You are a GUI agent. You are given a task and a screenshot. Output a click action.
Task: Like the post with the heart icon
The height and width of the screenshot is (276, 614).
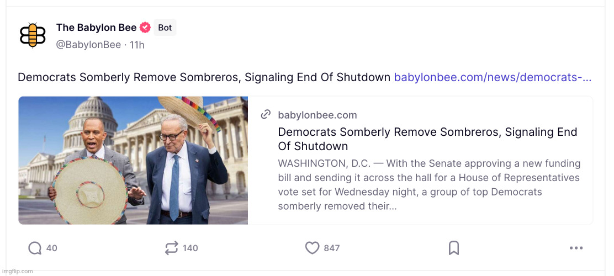(x=313, y=248)
